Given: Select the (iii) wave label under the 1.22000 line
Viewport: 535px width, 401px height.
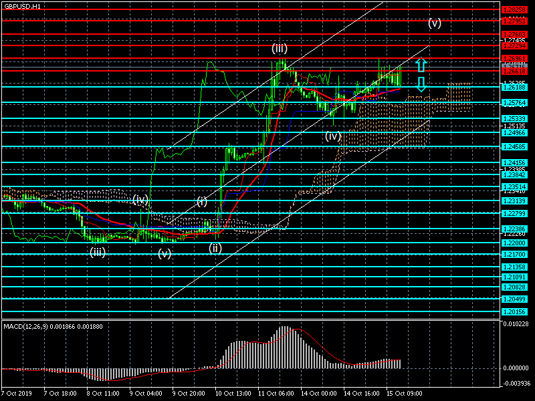Looking at the screenshot, I should (98, 253).
